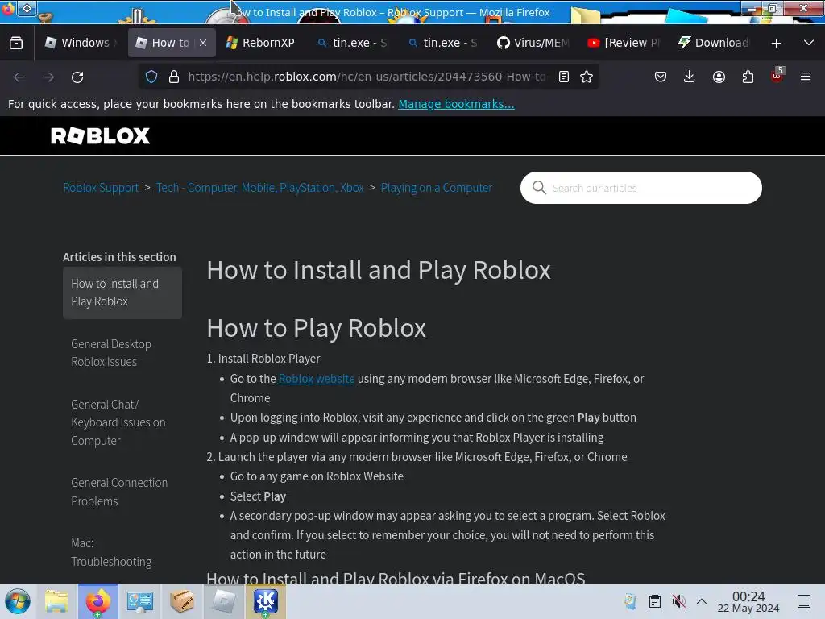Toggle reader view for this article
This screenshot has width=825, height=619.
(563, 77)
